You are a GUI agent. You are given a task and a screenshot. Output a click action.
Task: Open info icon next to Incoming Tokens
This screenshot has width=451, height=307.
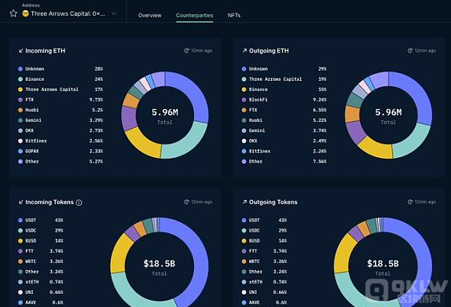(79, 203)
